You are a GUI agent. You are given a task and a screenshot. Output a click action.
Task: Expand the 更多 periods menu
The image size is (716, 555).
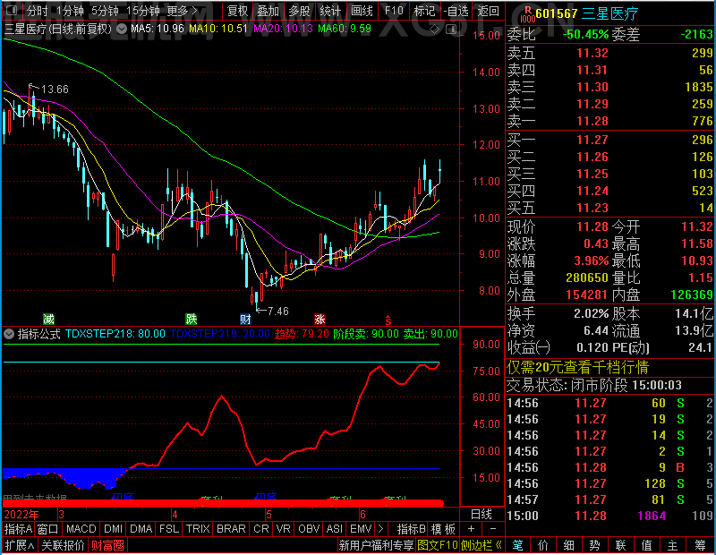tap(183, 11)
